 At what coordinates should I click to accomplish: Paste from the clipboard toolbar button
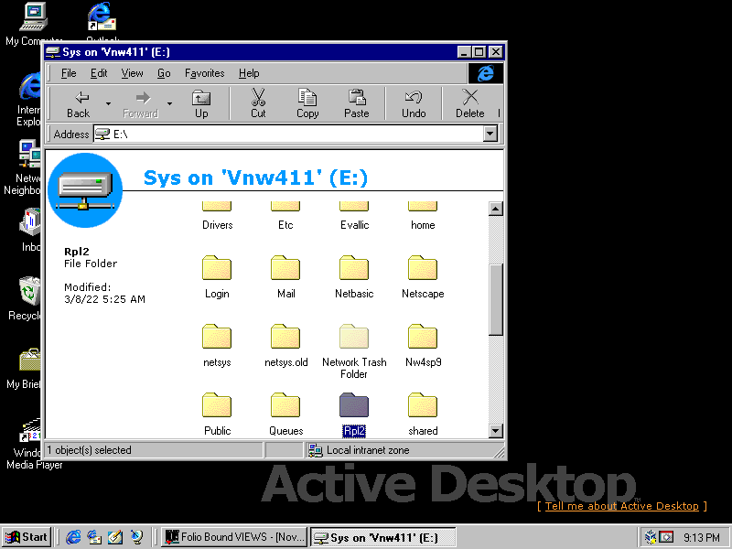tap(357, 103)
